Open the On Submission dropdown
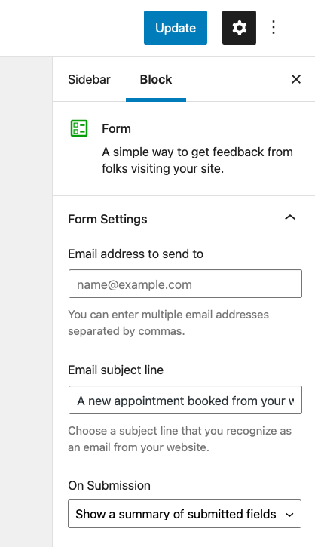The image size is (315, 547). tap(185, 514)
